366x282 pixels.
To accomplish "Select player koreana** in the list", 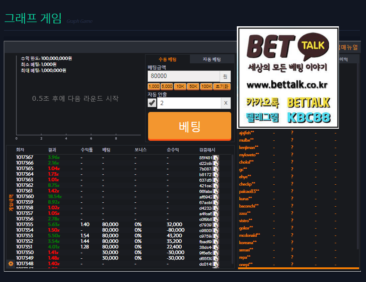I will 248,242.
